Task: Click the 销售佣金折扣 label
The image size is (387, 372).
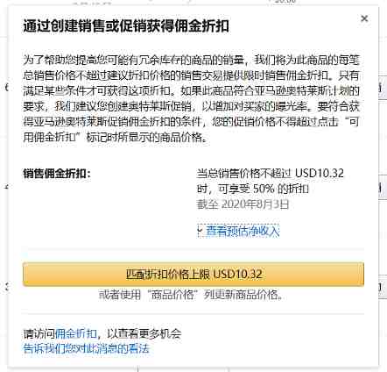Action: (57, 174)
